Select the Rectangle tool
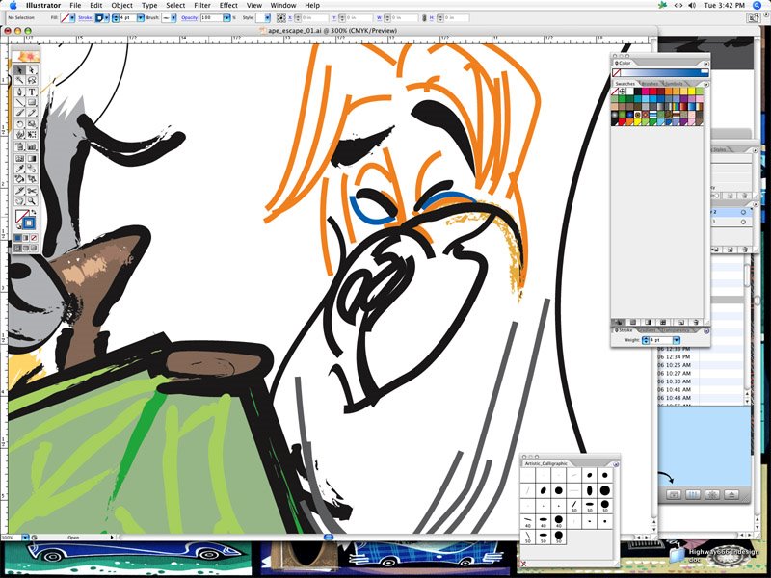This screenshot has height=578, width=771. coord(32,103)
